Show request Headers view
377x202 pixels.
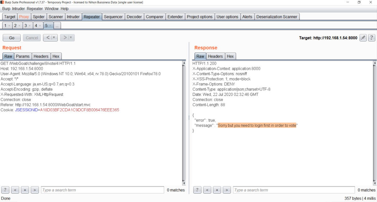[41, 56]
